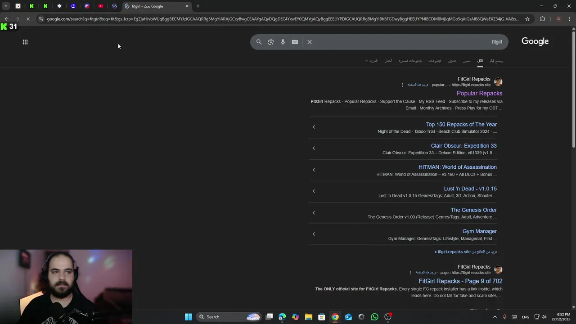
Task: Open Outlook from the taskbar
Action: tap(348, 317)
